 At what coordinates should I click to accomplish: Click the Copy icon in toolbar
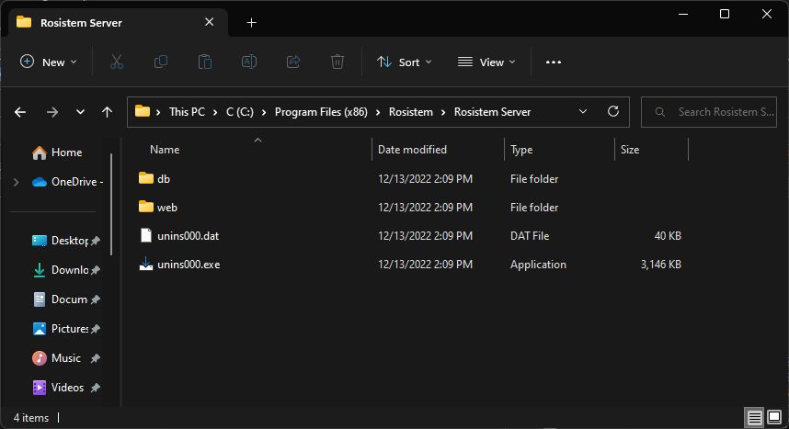click(161, 62)
